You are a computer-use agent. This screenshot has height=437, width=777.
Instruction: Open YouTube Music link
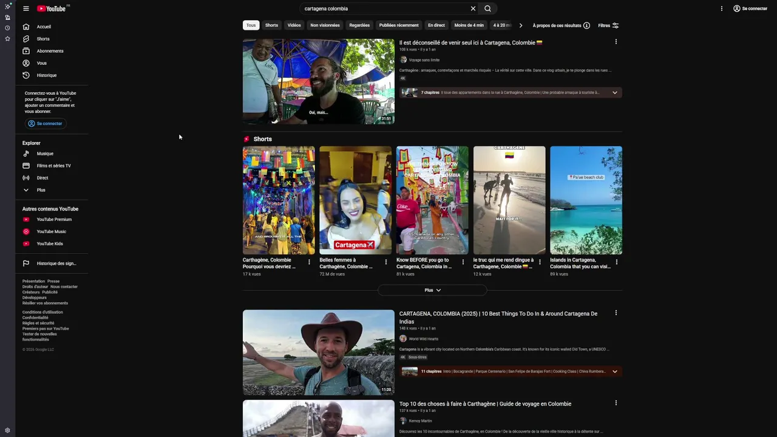click(x=52, y=231)
